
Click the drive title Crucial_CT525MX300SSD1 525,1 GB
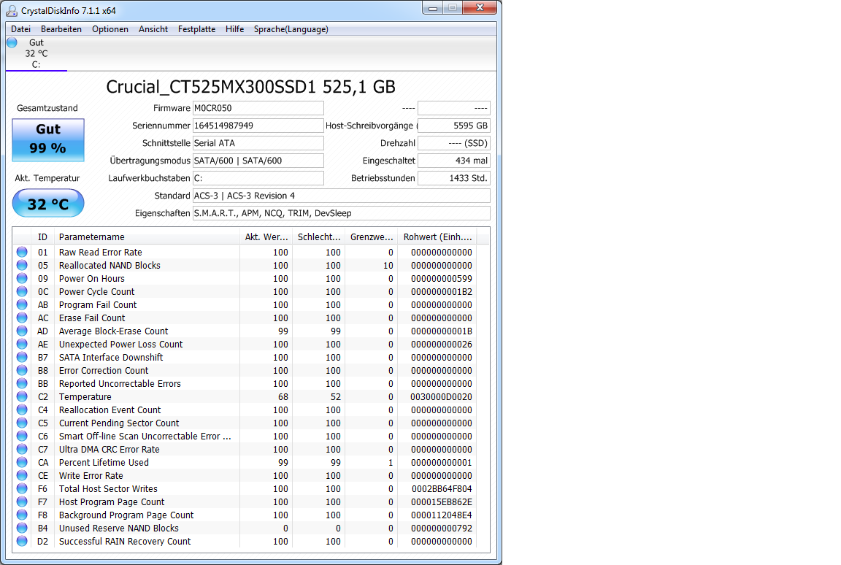tap(250, 87)
